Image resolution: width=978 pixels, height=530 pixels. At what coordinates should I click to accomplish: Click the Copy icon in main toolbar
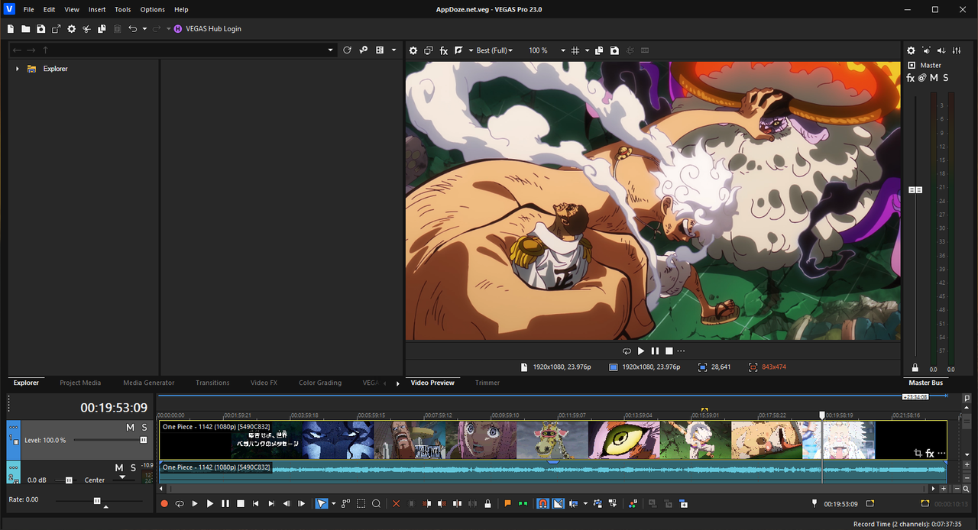[x=102, y=29]
